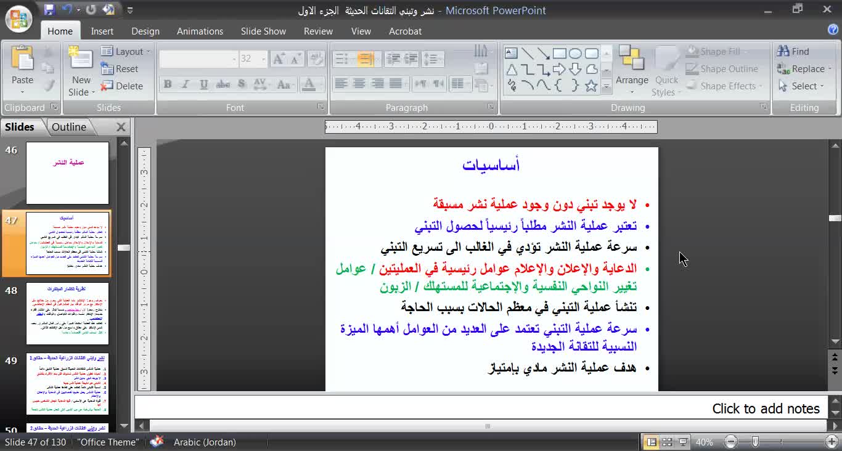Pick the 5-Point Star shape
842x451 pixels.
[x=591, y=86]
